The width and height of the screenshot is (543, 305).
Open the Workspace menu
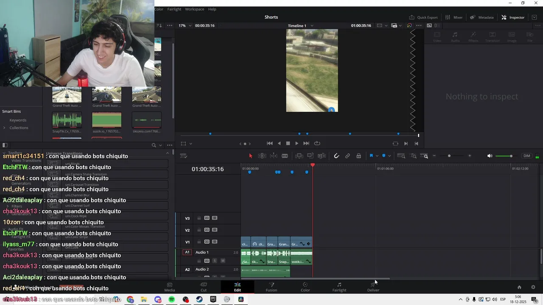(195, 9)
